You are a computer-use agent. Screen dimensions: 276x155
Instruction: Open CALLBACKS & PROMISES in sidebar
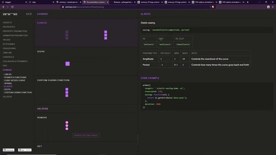coord(15,61)
